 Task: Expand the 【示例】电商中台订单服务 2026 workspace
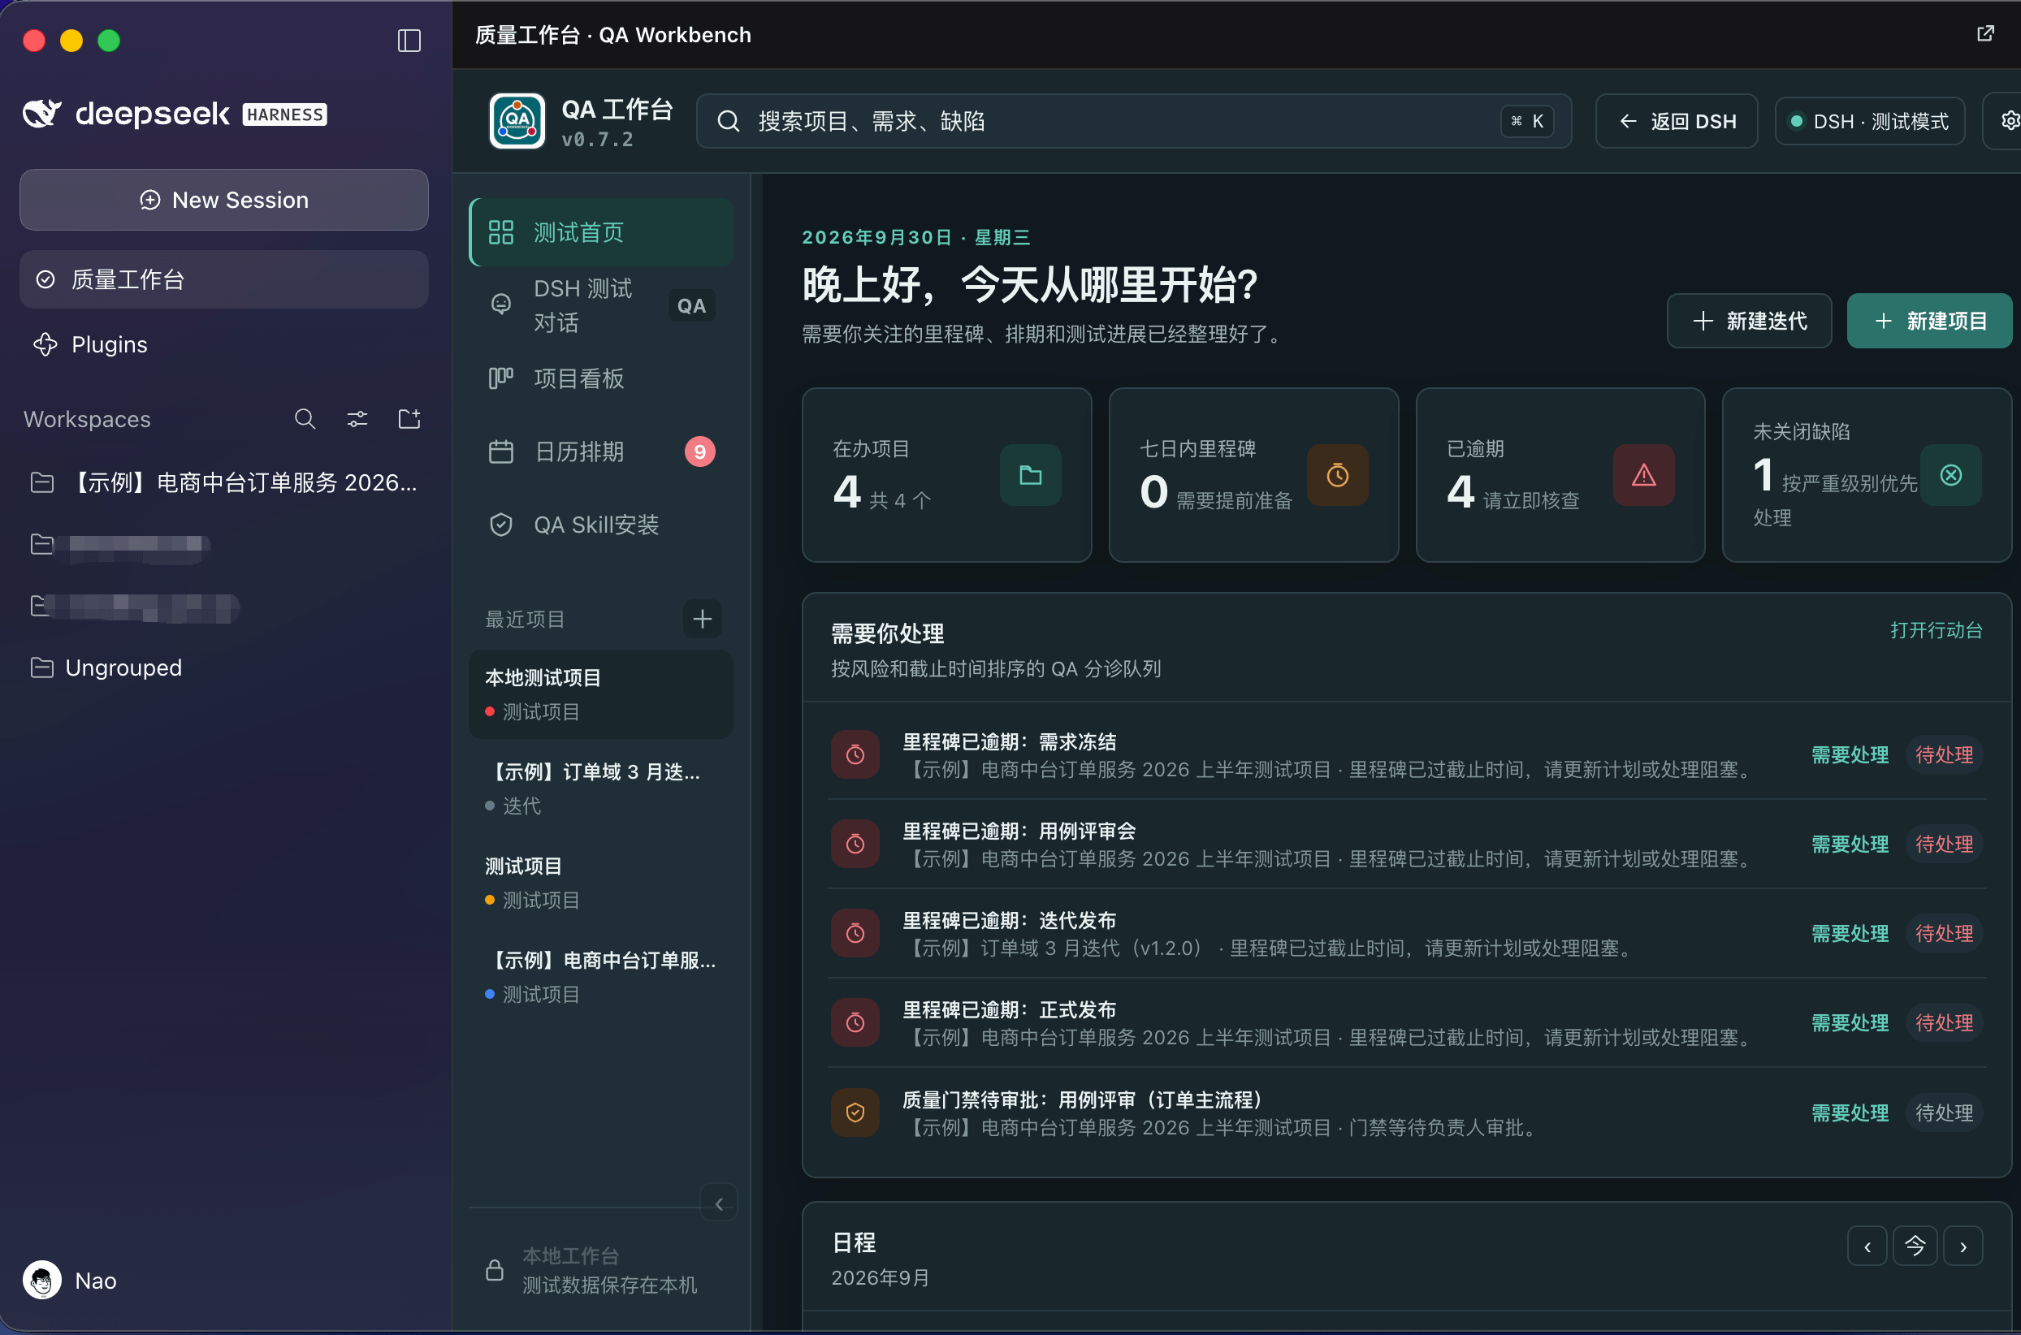click(224, 482)
